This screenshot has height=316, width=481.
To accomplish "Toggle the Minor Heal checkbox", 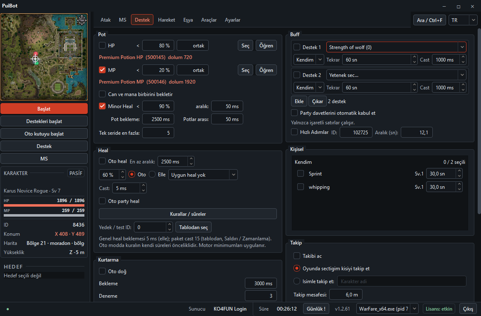I will coord(102,106).
